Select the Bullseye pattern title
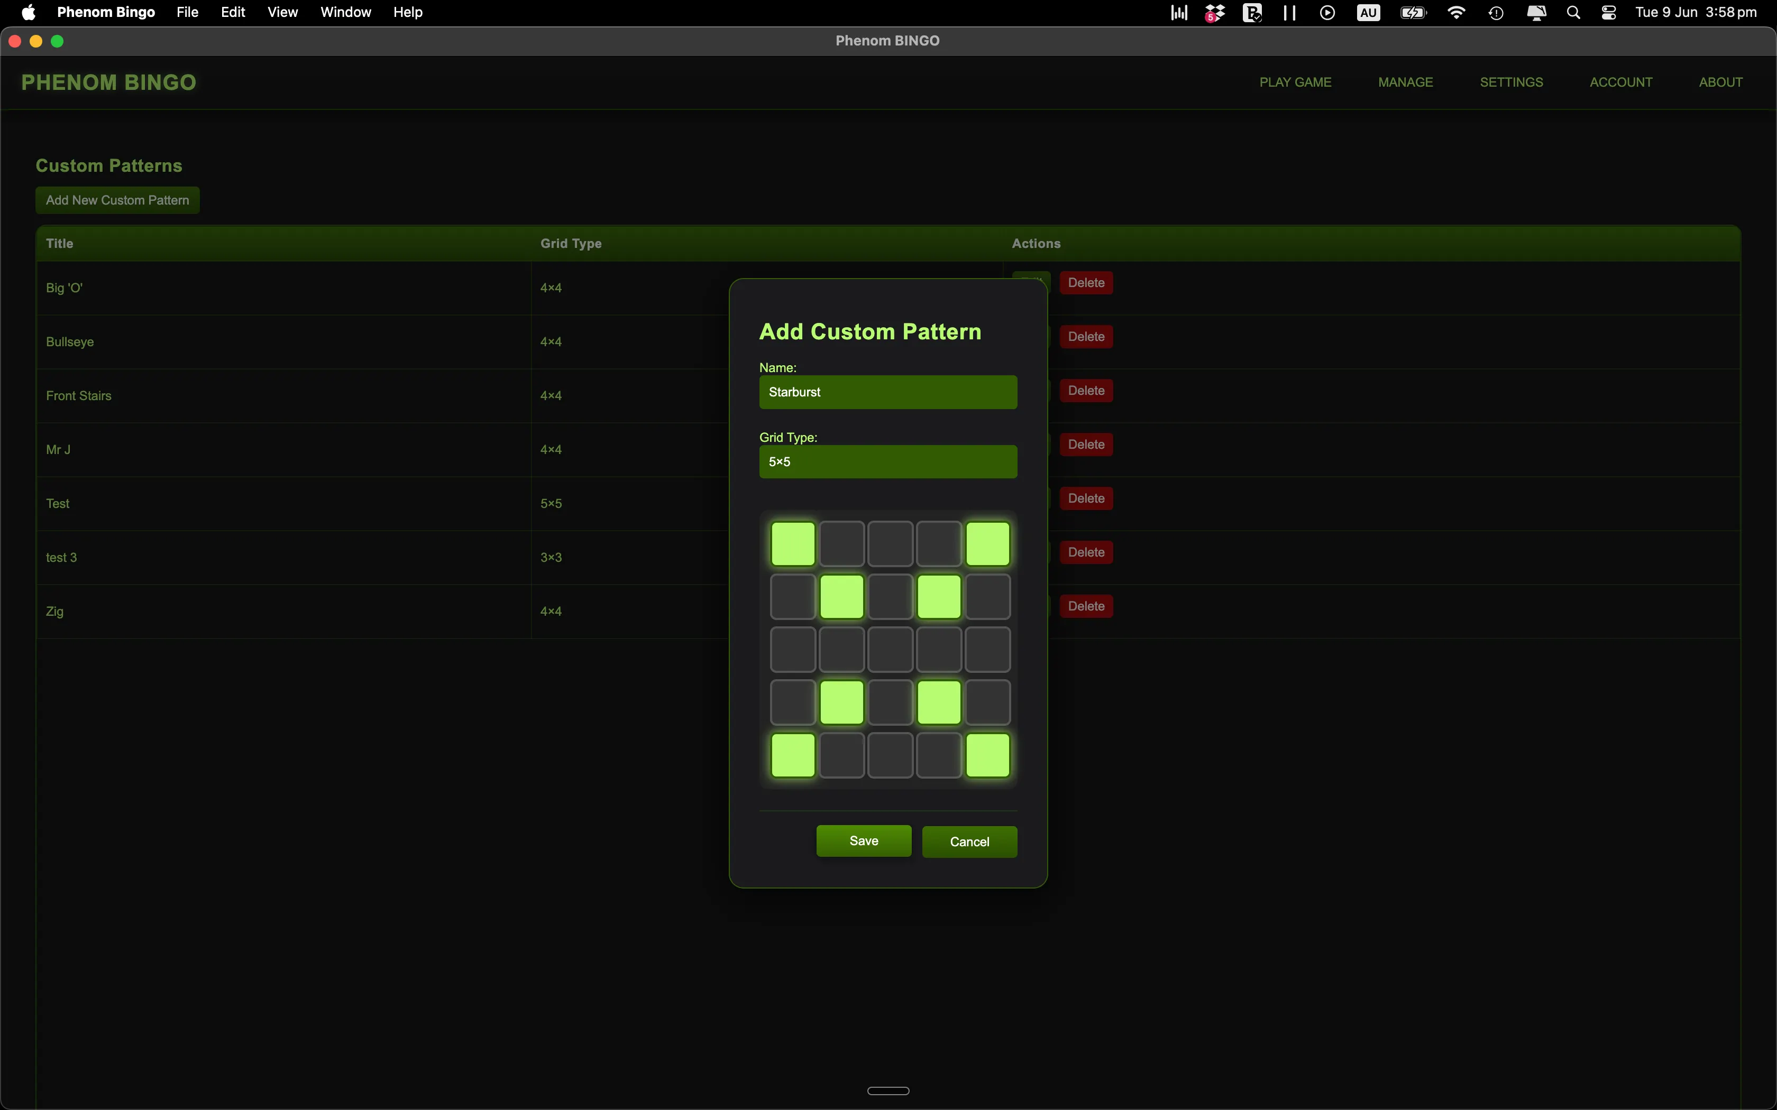Screen dimensions: 1777x1110 (70, 342)
